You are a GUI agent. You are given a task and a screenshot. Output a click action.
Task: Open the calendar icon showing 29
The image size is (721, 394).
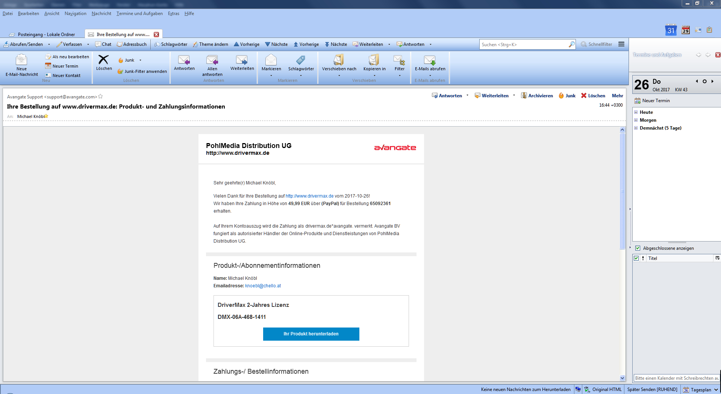point(686,30)
